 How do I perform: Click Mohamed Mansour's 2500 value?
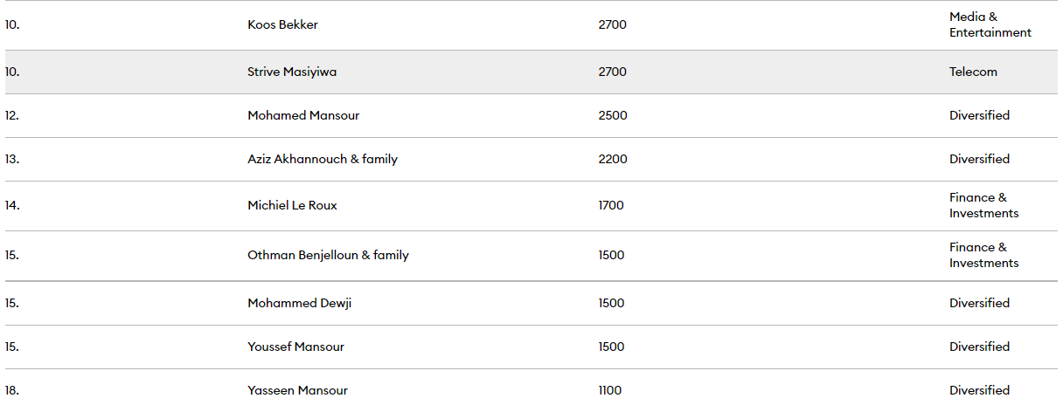click(x=613, y=115)
